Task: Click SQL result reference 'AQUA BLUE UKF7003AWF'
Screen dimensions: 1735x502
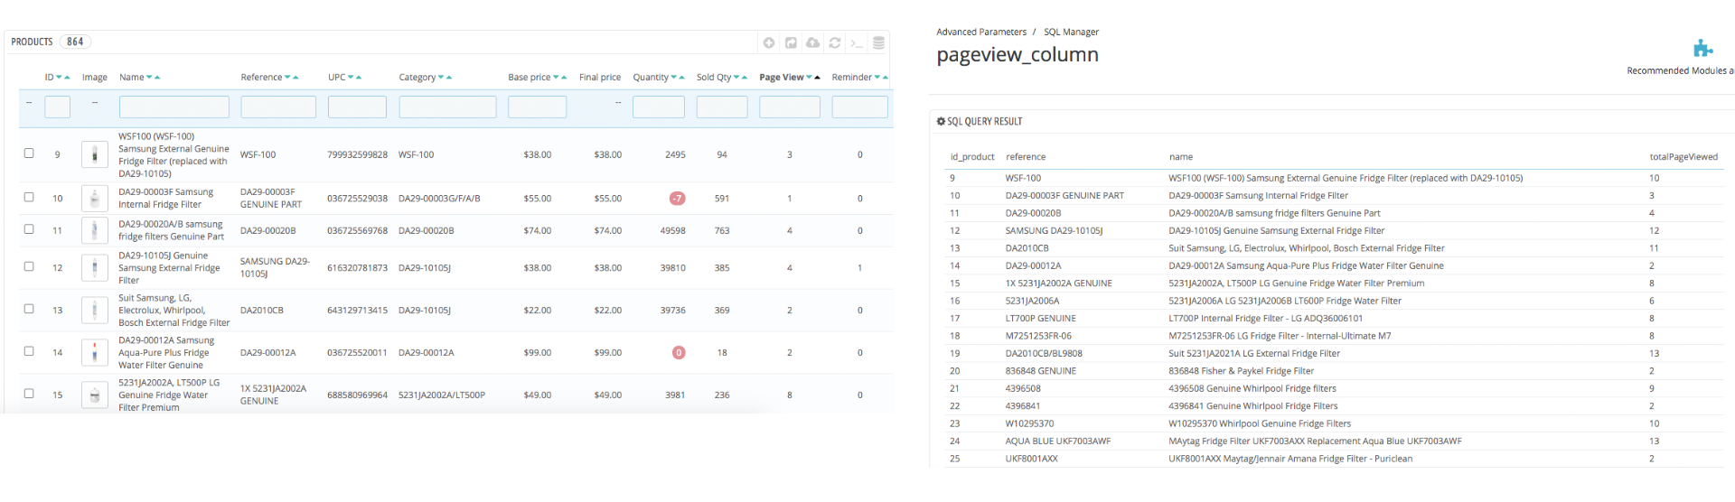Action: coord(1058,441)
